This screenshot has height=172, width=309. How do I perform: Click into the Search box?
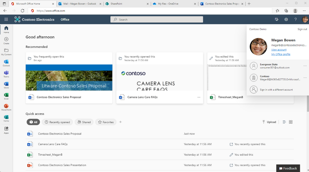pyautogui.click(x=157, y=19)
